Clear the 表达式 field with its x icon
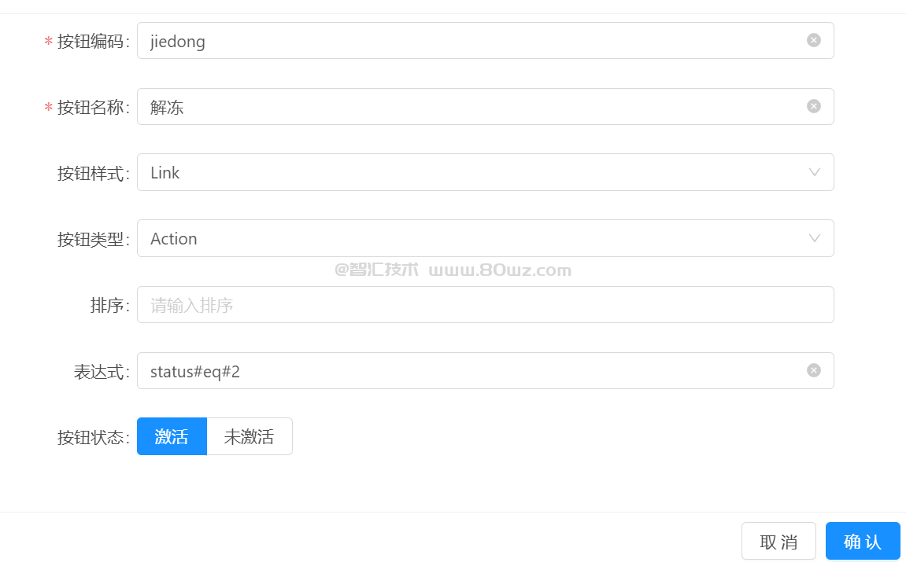 tap(814, 370)
